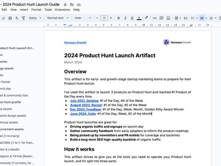This screenshot has width=221, height=166.
Task: Toggle bold formatting
Action: pyautogui.click(x=119, y=18)
